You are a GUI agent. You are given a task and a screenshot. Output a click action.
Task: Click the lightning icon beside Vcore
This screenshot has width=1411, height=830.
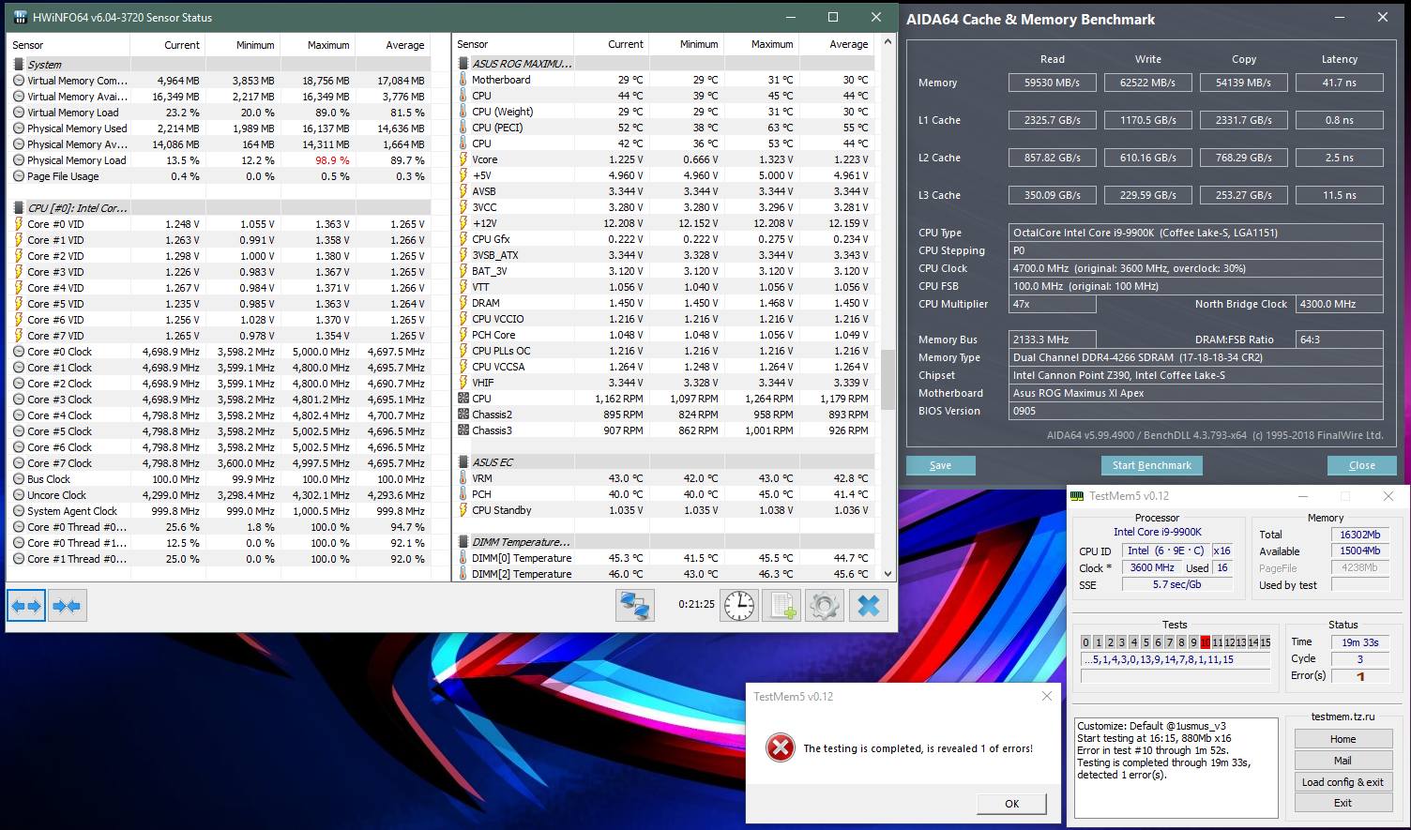click(x=463, y=159)
